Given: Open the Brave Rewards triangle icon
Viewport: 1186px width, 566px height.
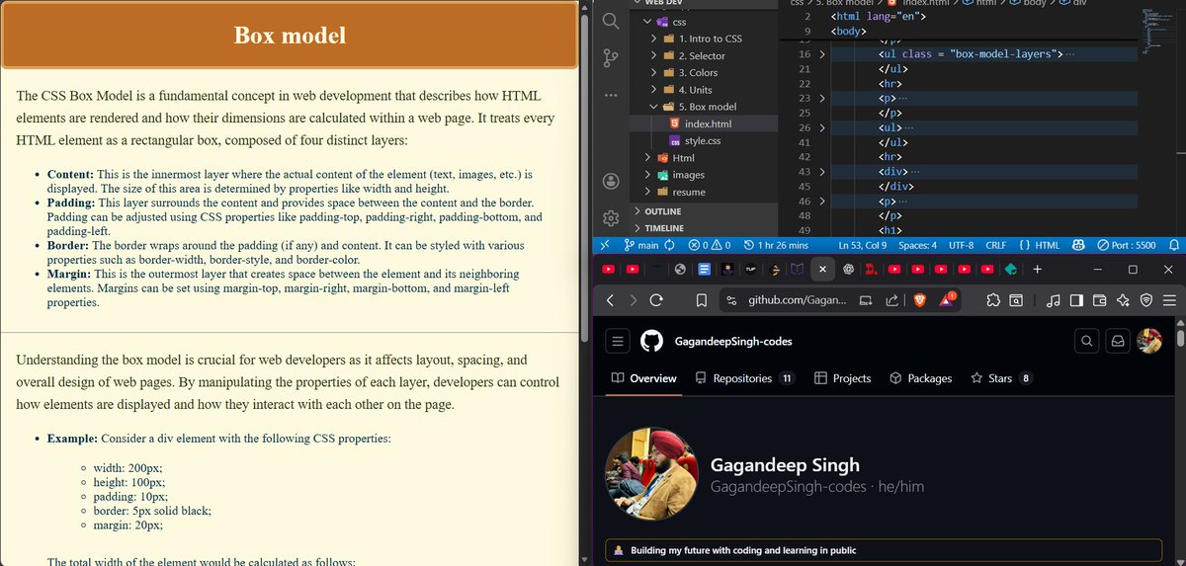Looking at the screenshot, I should 947,300.
